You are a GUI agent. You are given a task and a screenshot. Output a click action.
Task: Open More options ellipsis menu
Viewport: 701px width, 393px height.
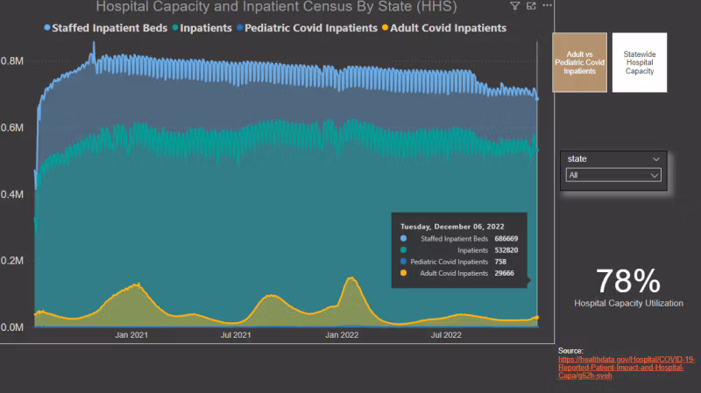coord(548,6)
